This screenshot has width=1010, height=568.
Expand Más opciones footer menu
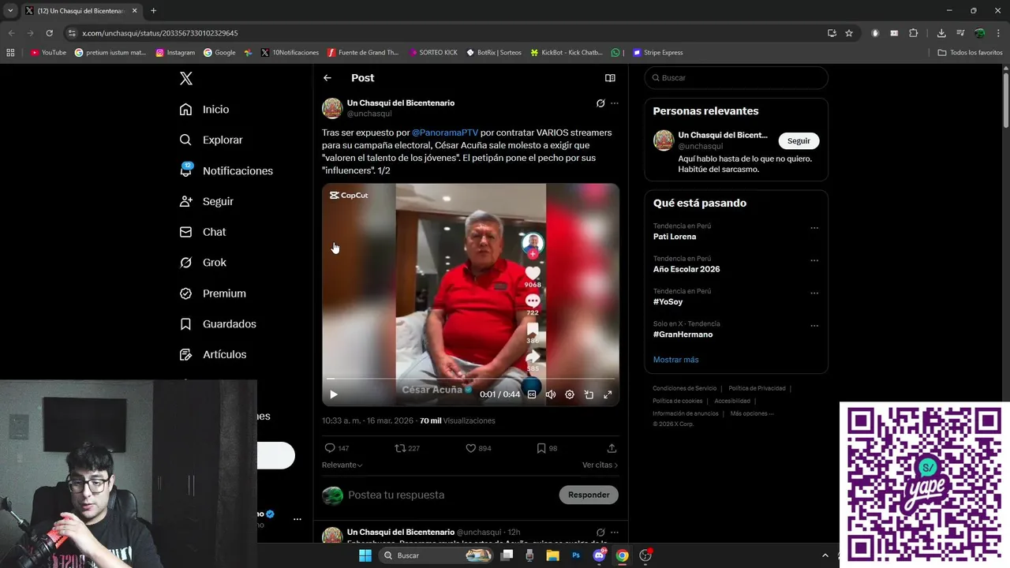(751, 413)
